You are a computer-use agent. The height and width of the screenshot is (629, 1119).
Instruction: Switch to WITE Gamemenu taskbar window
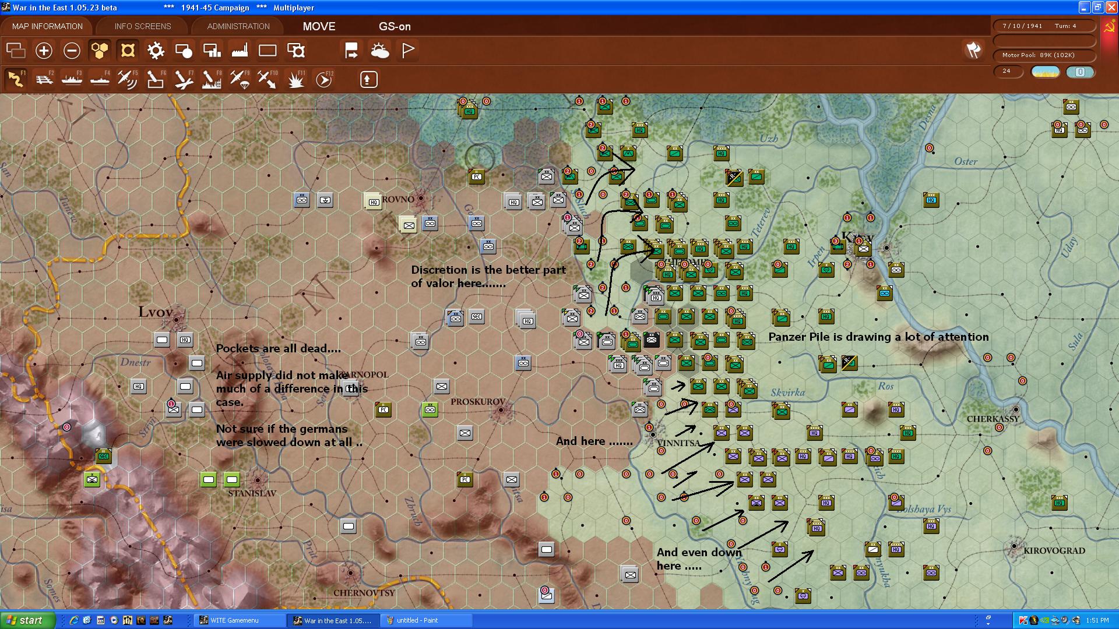click(x=240, y=620)
